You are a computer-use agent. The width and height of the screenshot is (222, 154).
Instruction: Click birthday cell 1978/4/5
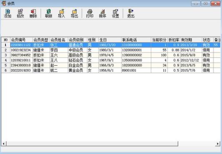click(x=110, y=55)
